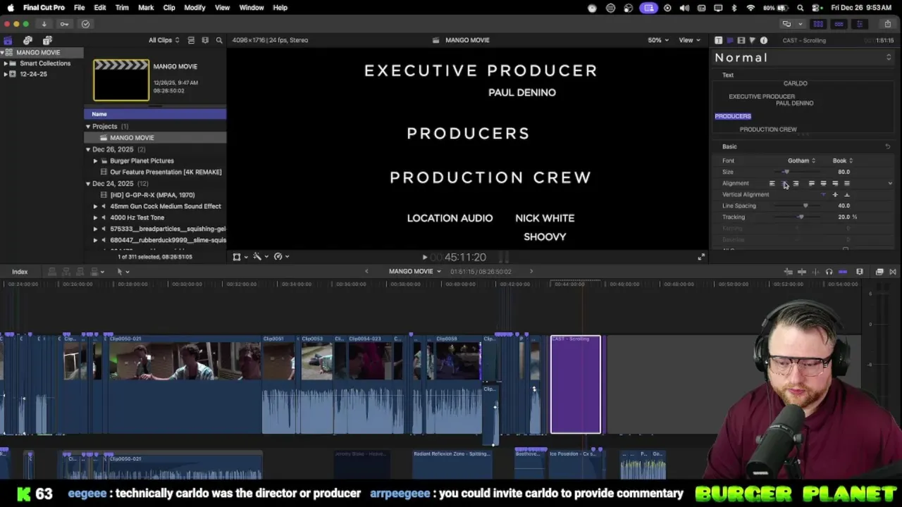Expand the 12-24-25 event
902x507 pixels.
tap(6, 74)
